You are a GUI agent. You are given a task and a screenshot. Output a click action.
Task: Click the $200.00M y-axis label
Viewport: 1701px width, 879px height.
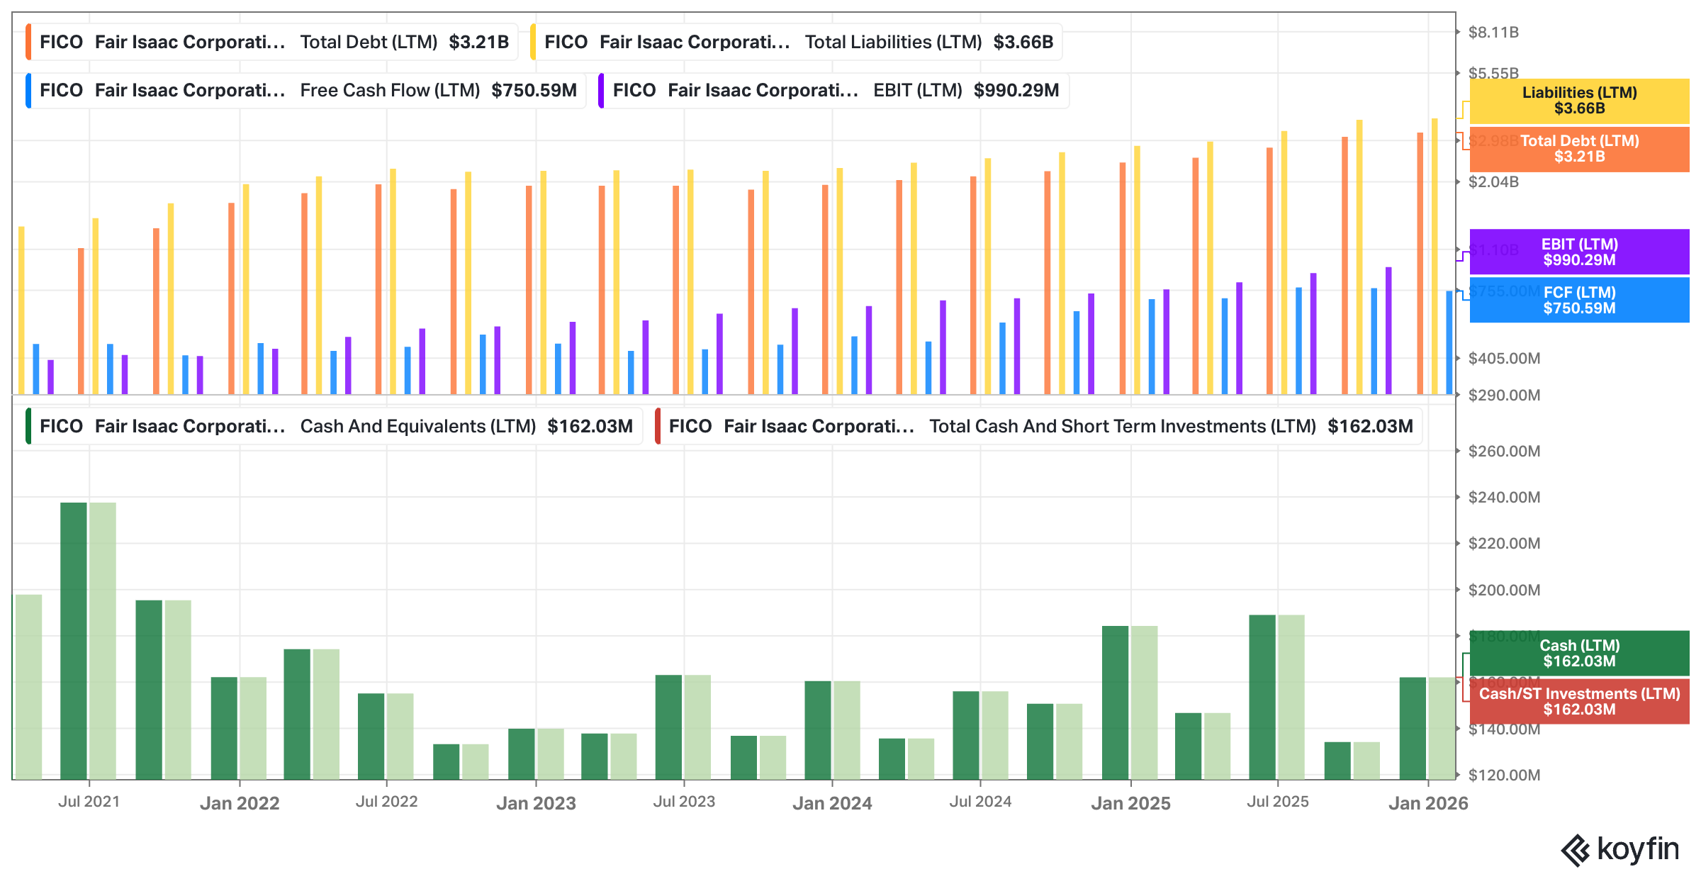pos(1505,590)
